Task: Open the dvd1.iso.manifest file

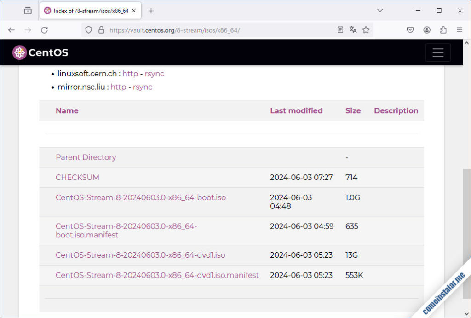Action: coord(157,275)
